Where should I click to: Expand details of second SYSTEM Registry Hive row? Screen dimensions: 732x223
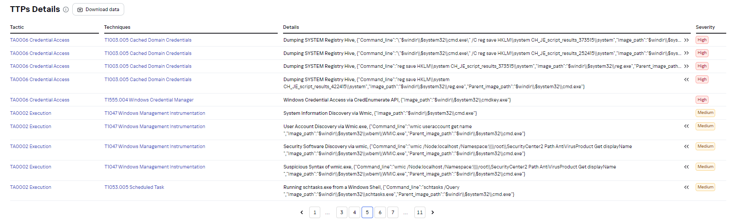coord(686,53)
